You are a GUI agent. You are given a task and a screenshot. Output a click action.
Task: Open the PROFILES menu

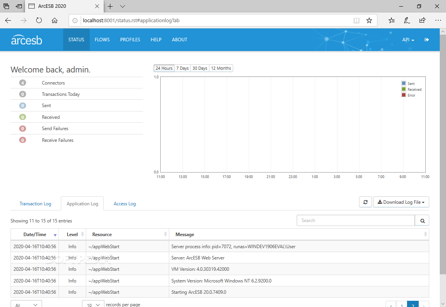(x=130, y=40)
